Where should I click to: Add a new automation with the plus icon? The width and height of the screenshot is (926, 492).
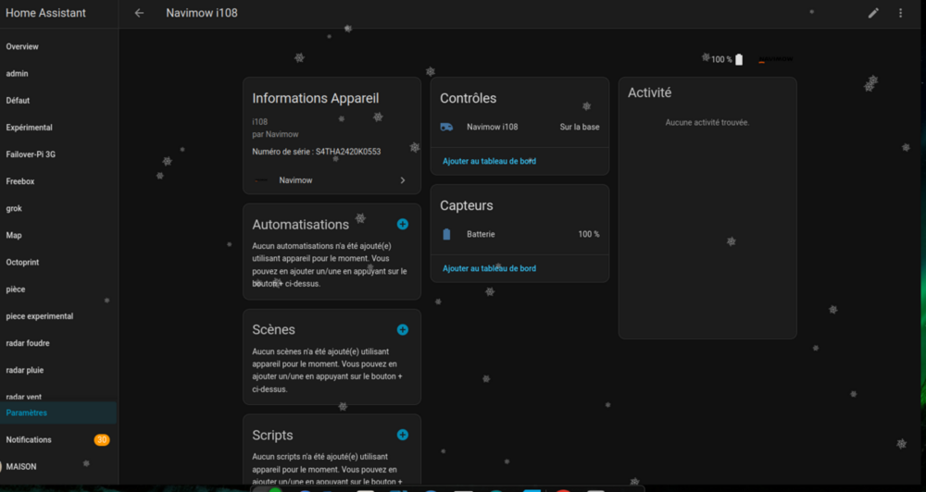pos(402,224)
